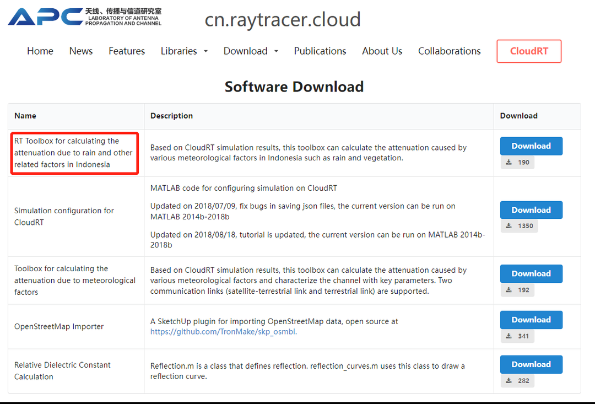The image size is (595, 404).
Task: Open the github.com/TronMake/skp_osmbi link
Action: (x=224, y=331)
